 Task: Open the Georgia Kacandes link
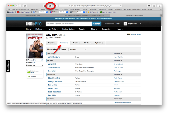click(55, 81)
